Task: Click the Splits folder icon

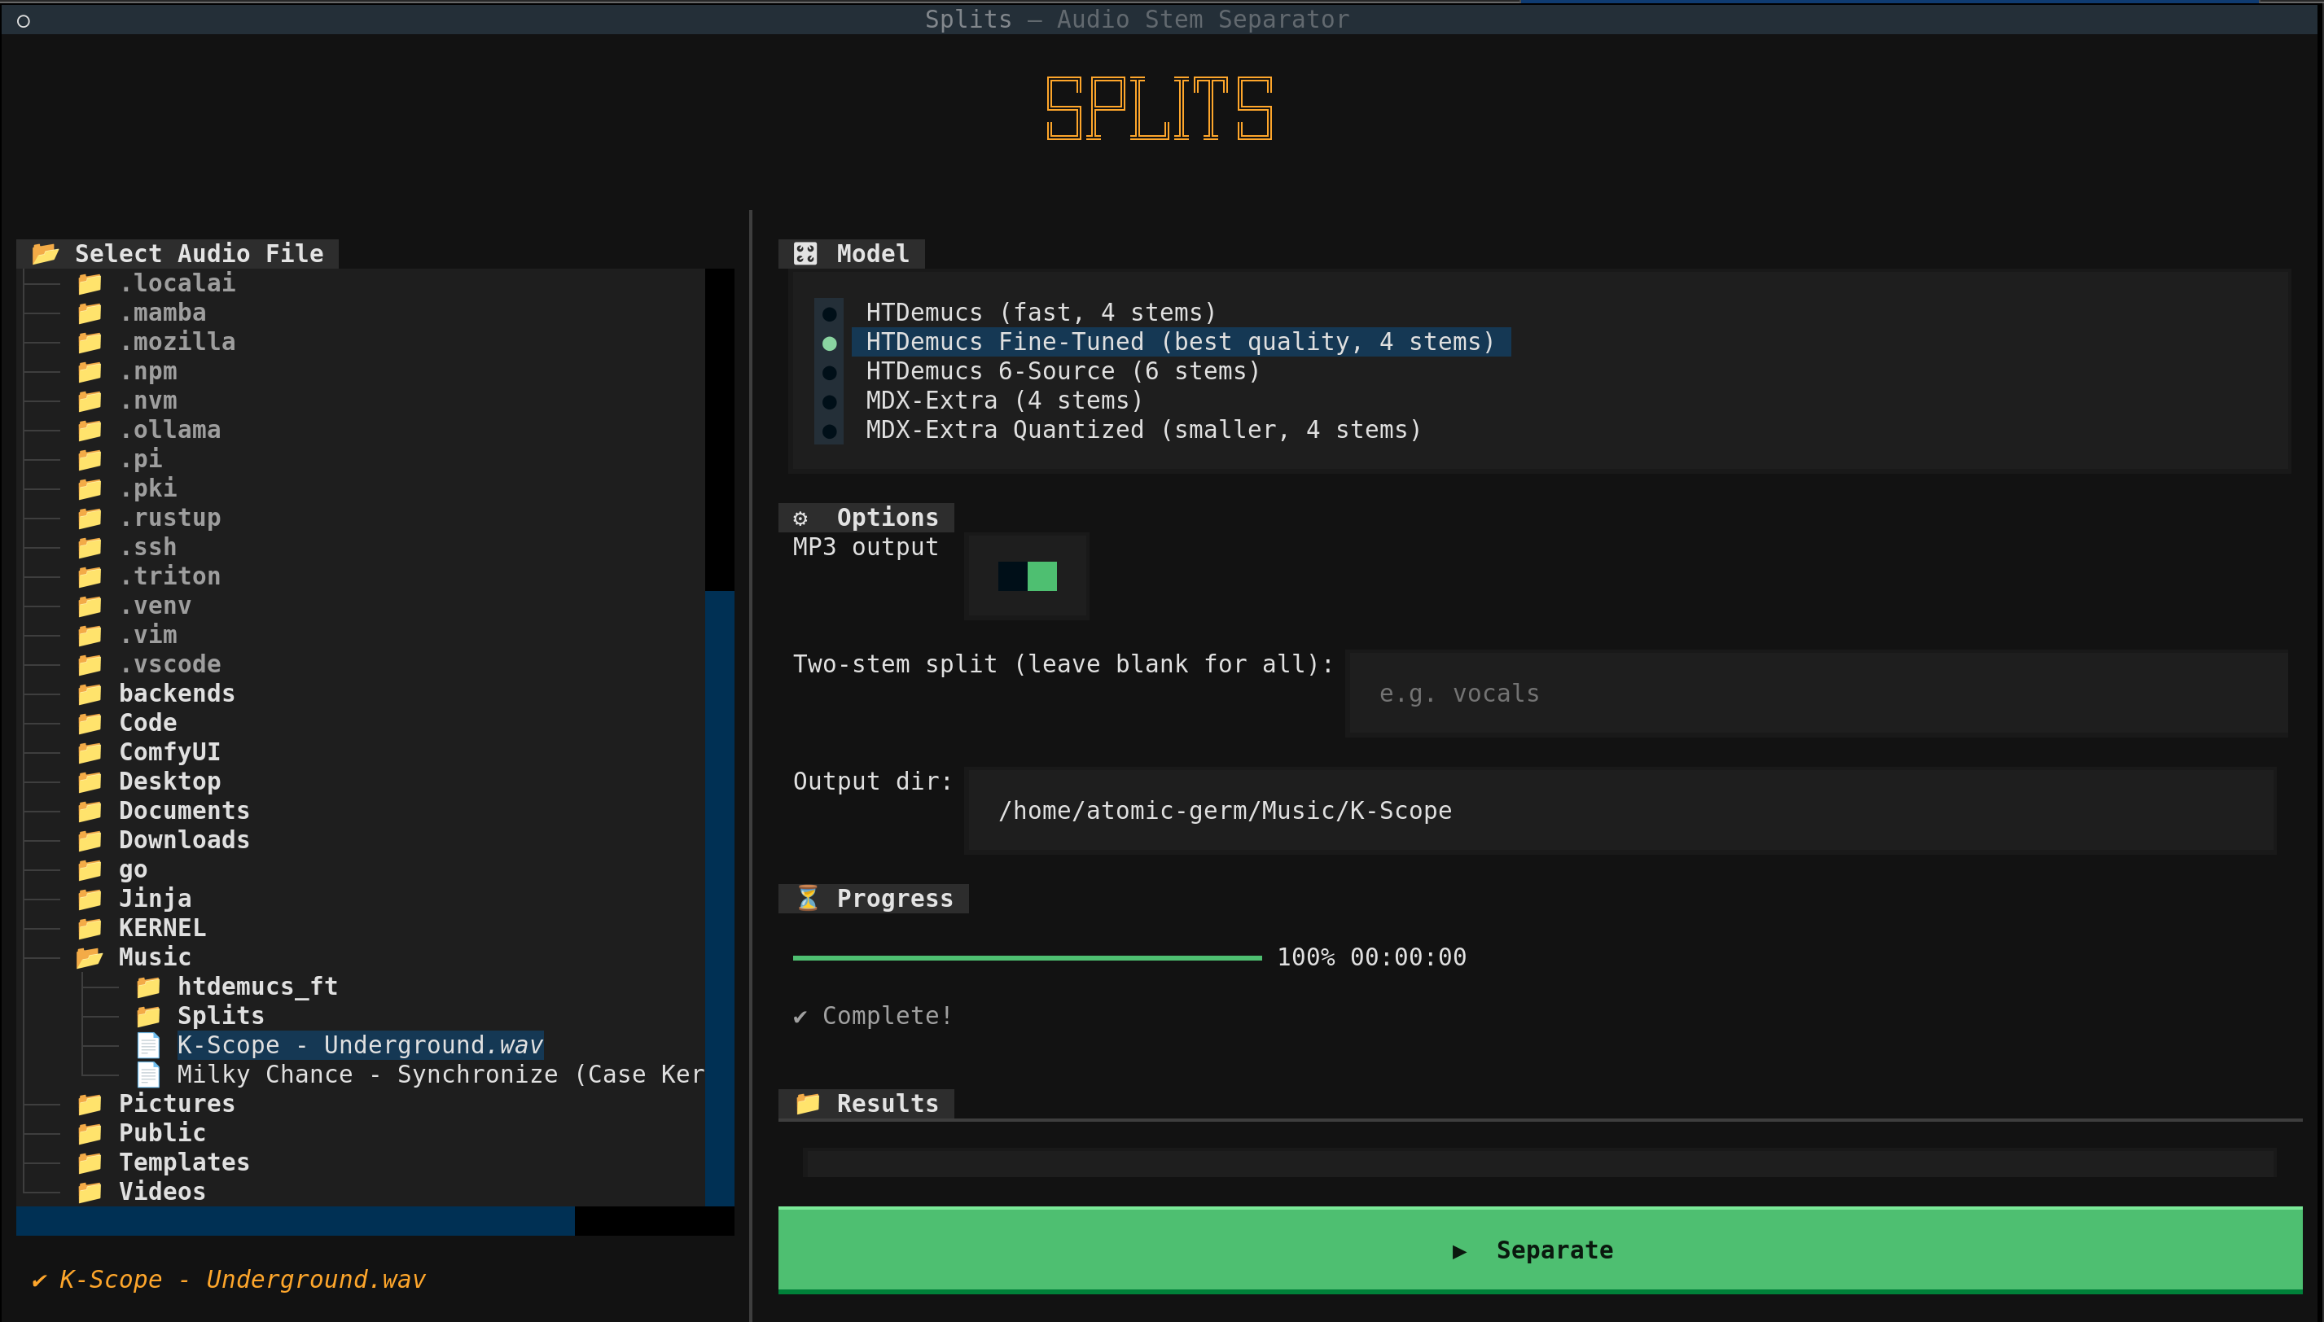Action: (x=148, y=1015)
